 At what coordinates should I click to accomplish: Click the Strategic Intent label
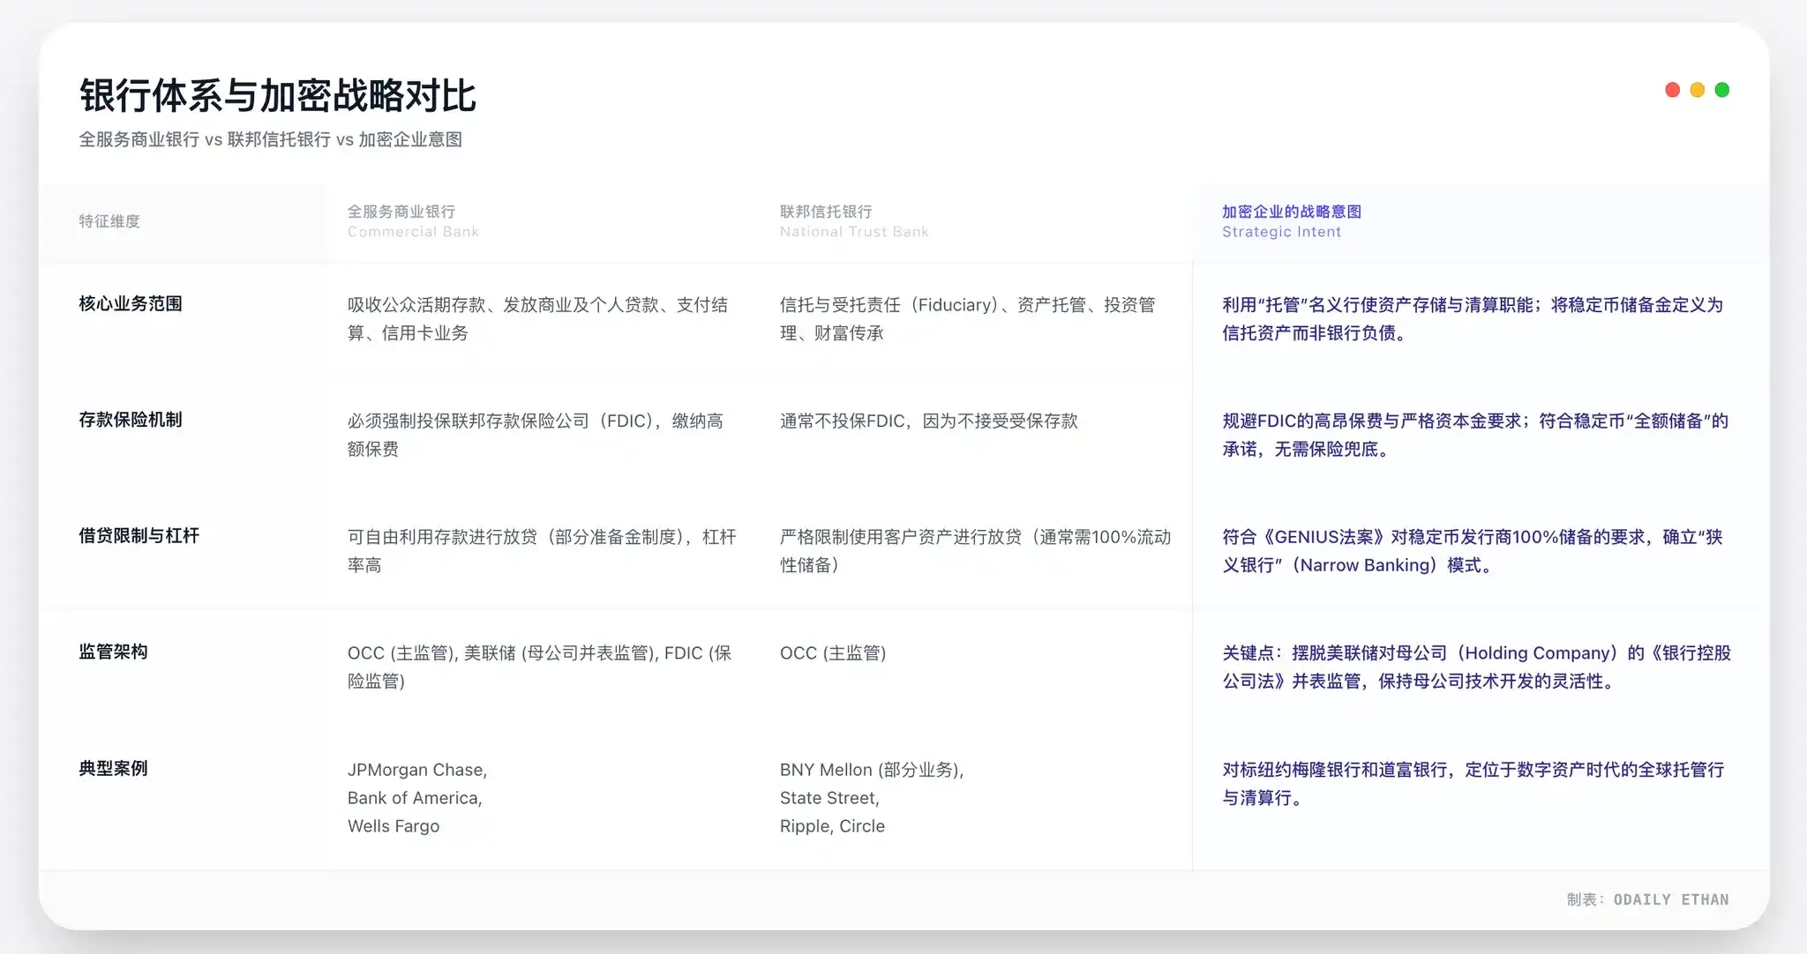[x=1281, y=232]
